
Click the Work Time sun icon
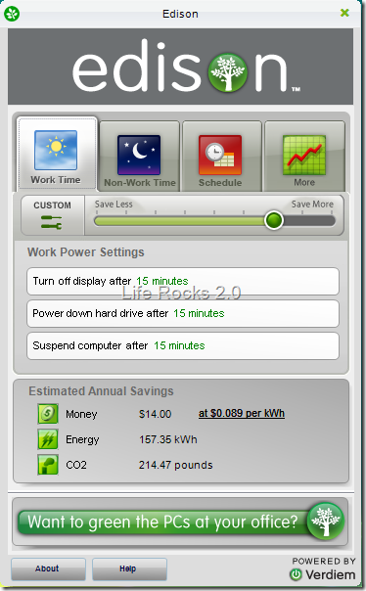click(56, 150)
